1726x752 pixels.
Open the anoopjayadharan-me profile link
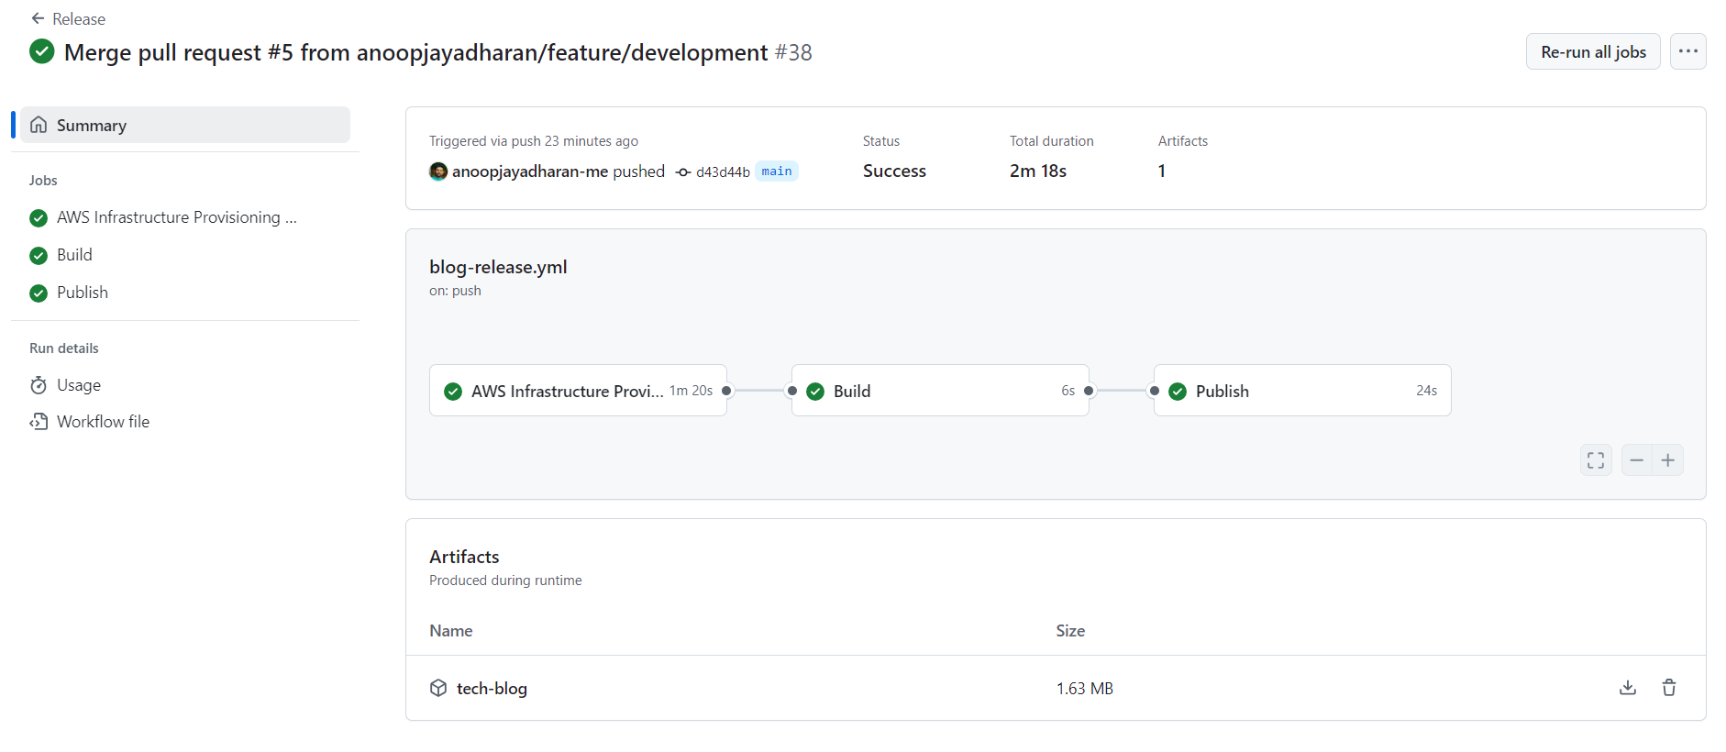tap(530, 171)
